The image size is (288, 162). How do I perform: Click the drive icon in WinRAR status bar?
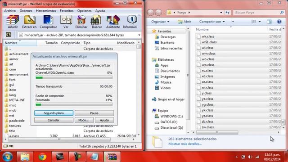[5, 146]
